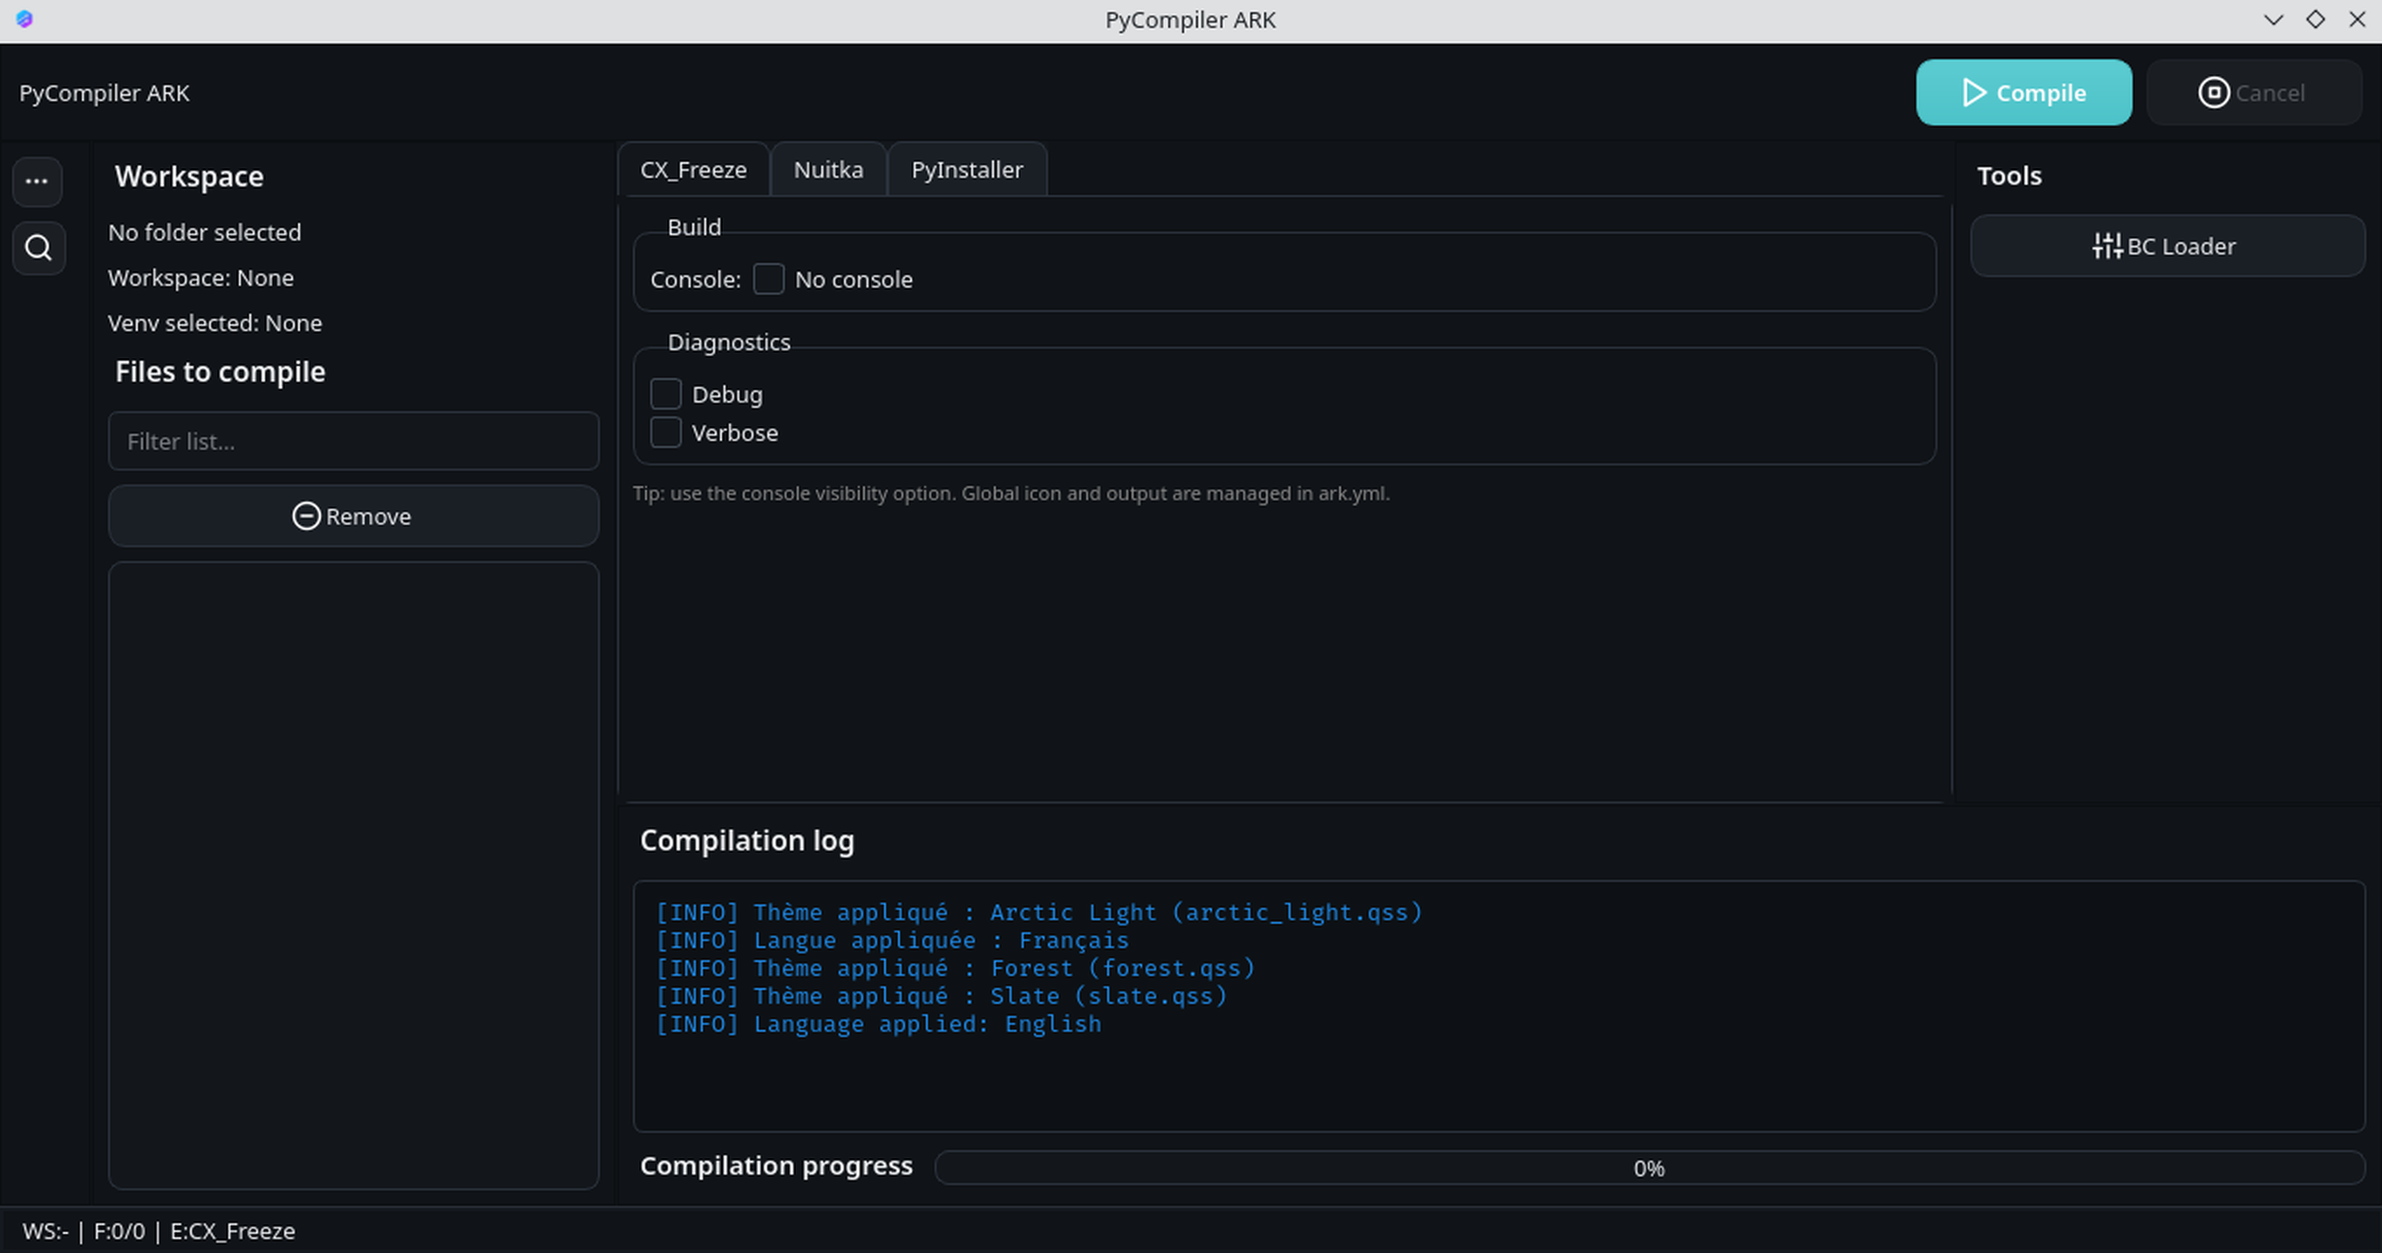
Task: Click the Arctic Light theme log line
Action: coord(1038,913)
